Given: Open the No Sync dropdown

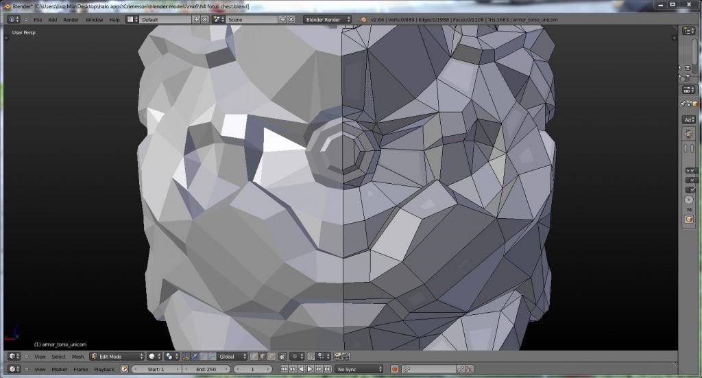Looking at the screenshot, I should pos(359,369).
